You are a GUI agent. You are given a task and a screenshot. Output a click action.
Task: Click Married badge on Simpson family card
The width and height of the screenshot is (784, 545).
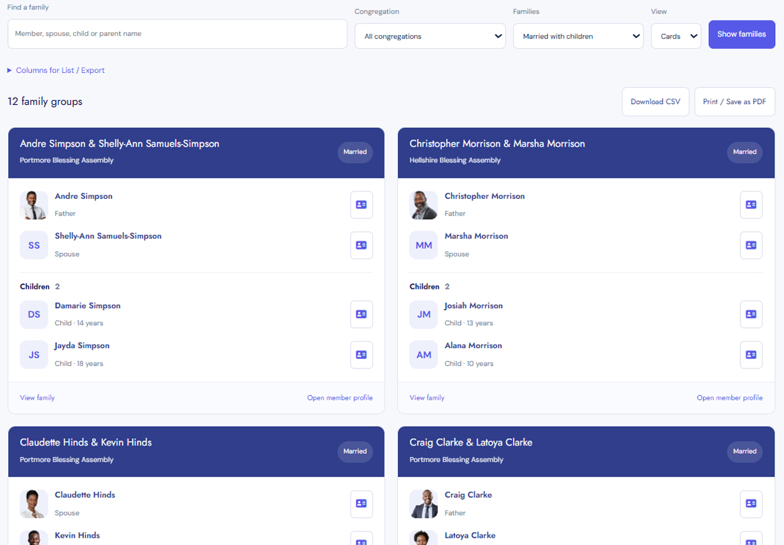[x=355, y=151]
